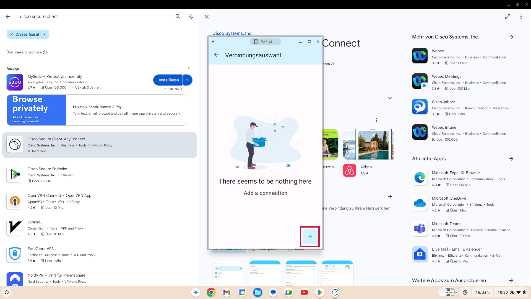The height and width of the screenshot is (299, 531).
Task: Open FortiClient VPN app result
Action: pyautogui.click(x=100, y=254)
